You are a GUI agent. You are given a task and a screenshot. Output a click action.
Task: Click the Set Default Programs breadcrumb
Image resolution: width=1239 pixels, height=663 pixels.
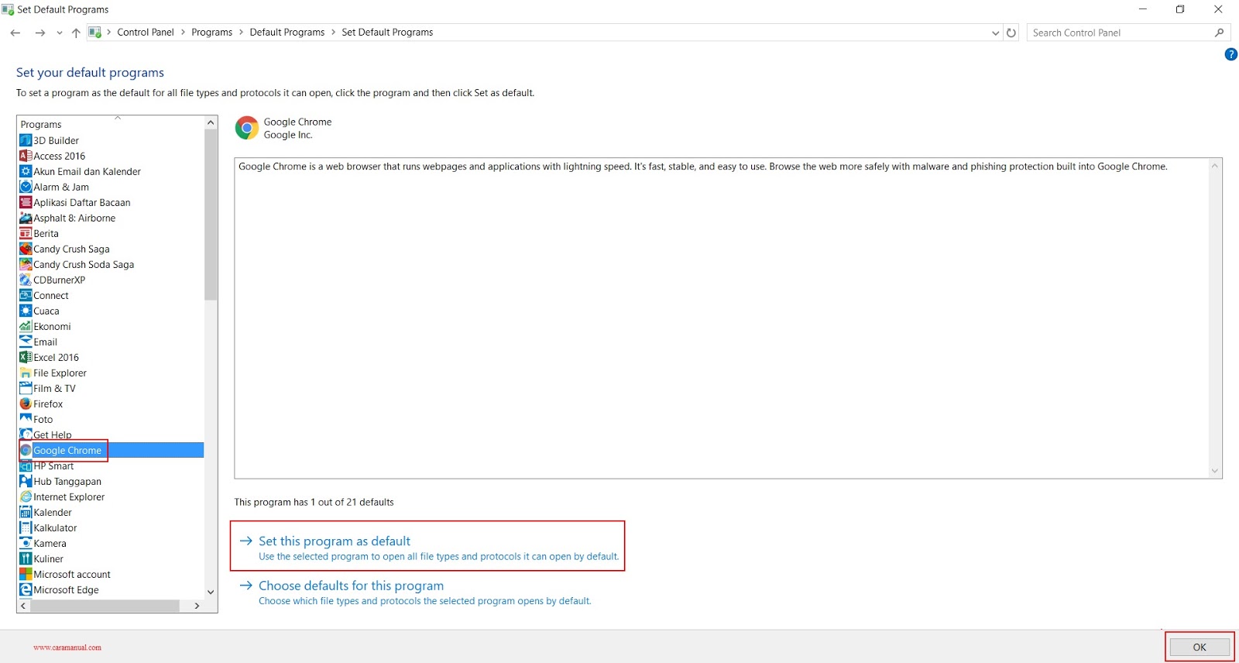point(387,33)
